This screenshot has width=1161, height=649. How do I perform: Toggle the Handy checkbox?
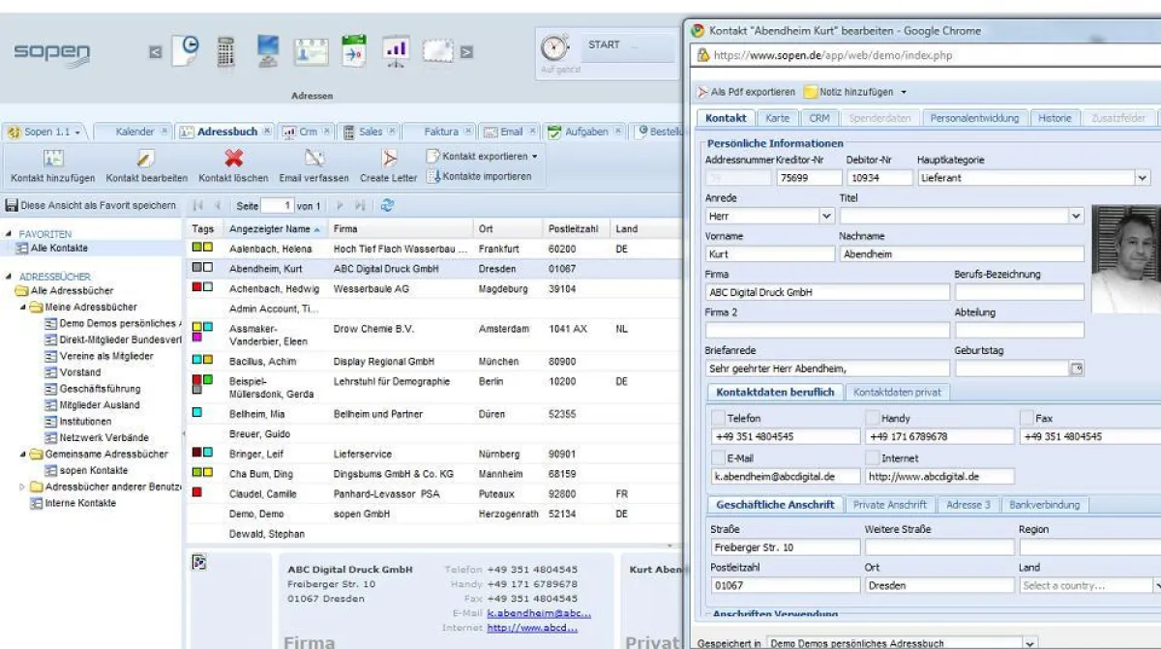click(872, 418)
